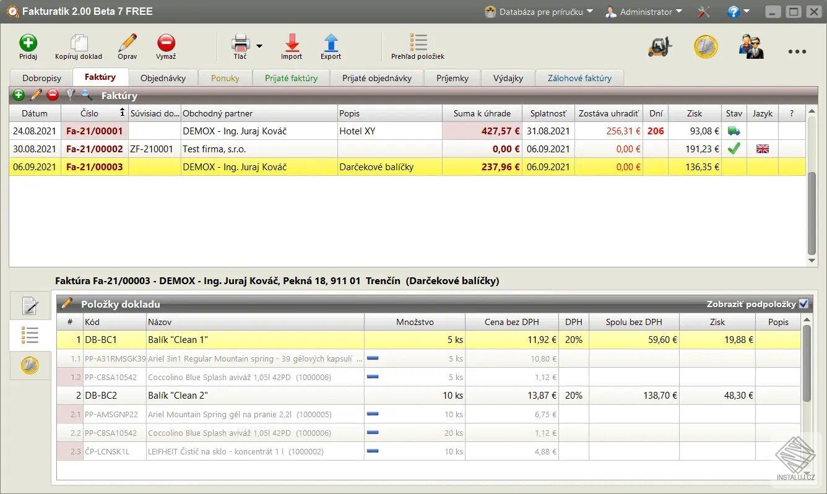Click the filter funnel icon in Faktúry header

70,95
